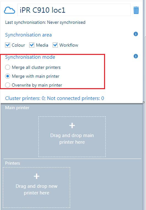
Task: Disable the Workflow checkbox
Action: pos(55,45)
